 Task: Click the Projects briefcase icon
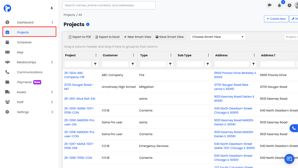click(x=7, y=32)
